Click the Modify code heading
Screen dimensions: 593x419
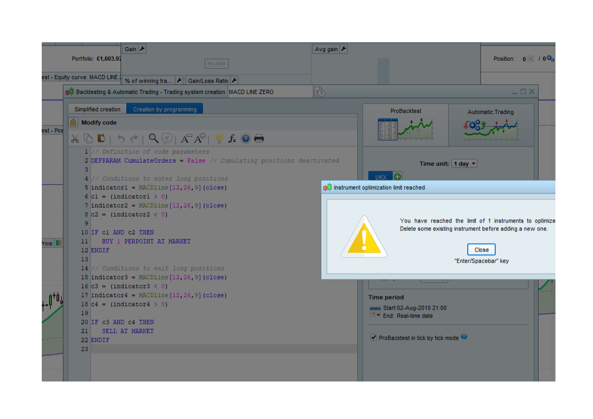point(99,123)
